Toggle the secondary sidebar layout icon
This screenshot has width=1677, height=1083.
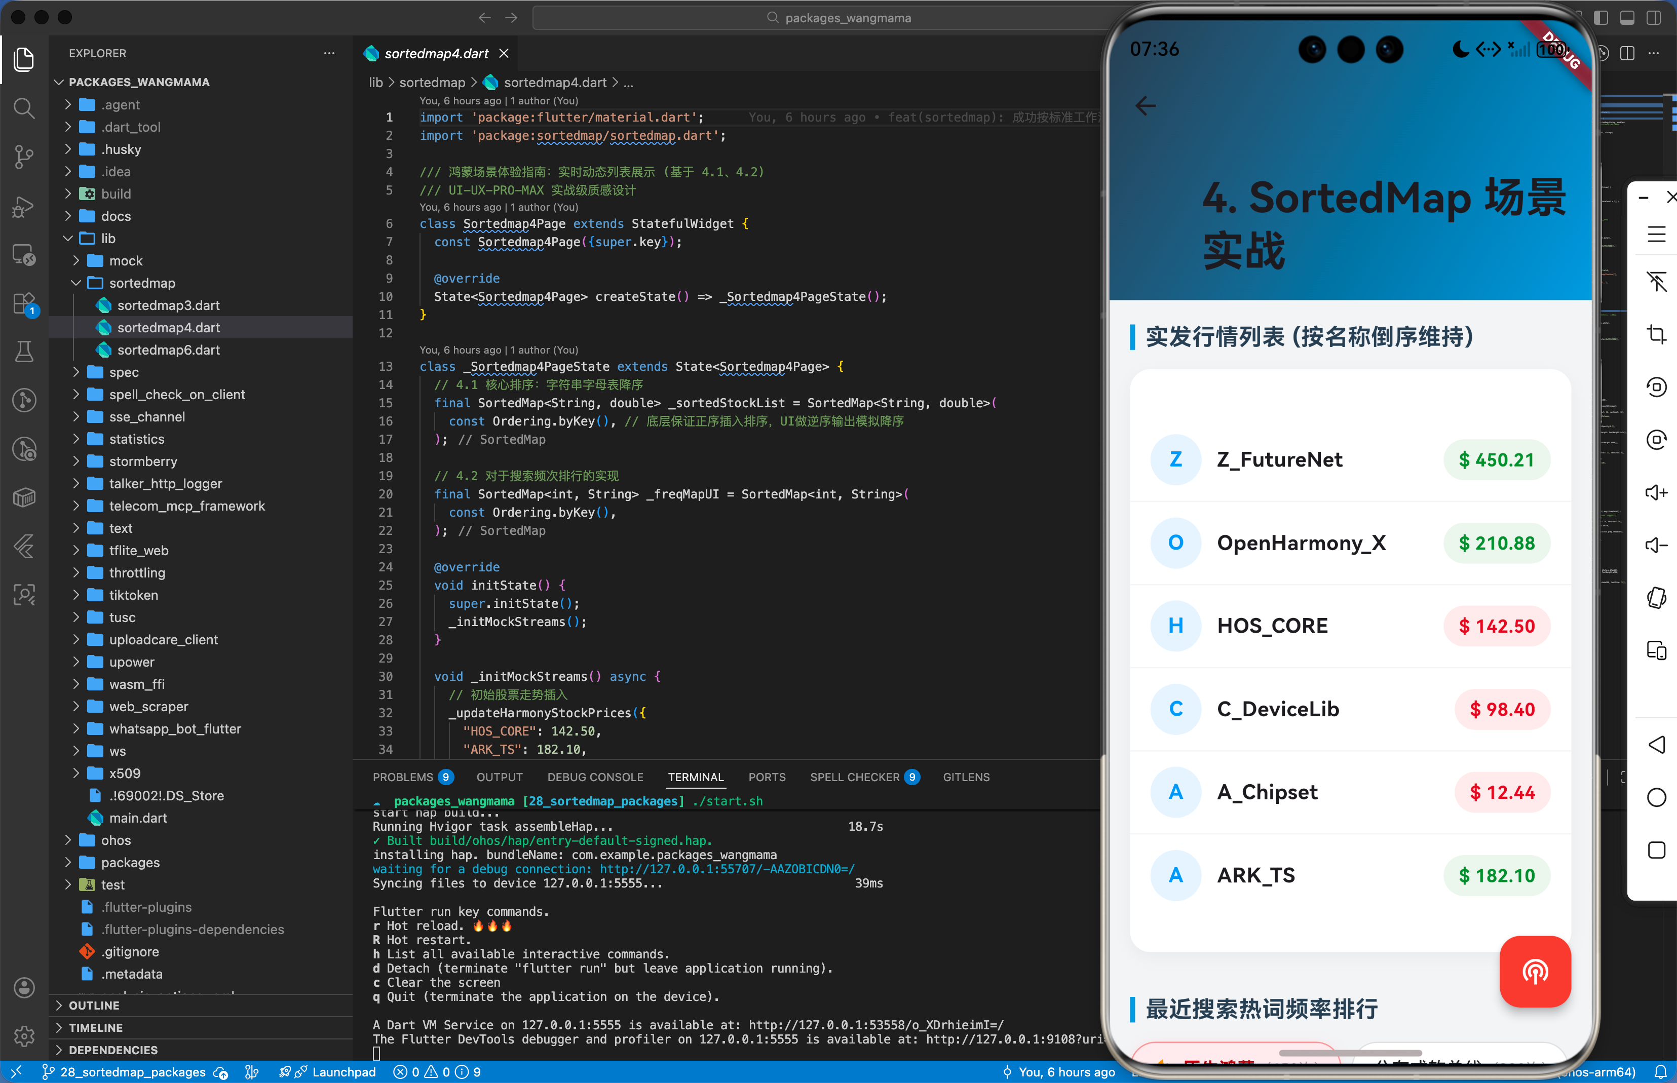[x=1654, y=18]
